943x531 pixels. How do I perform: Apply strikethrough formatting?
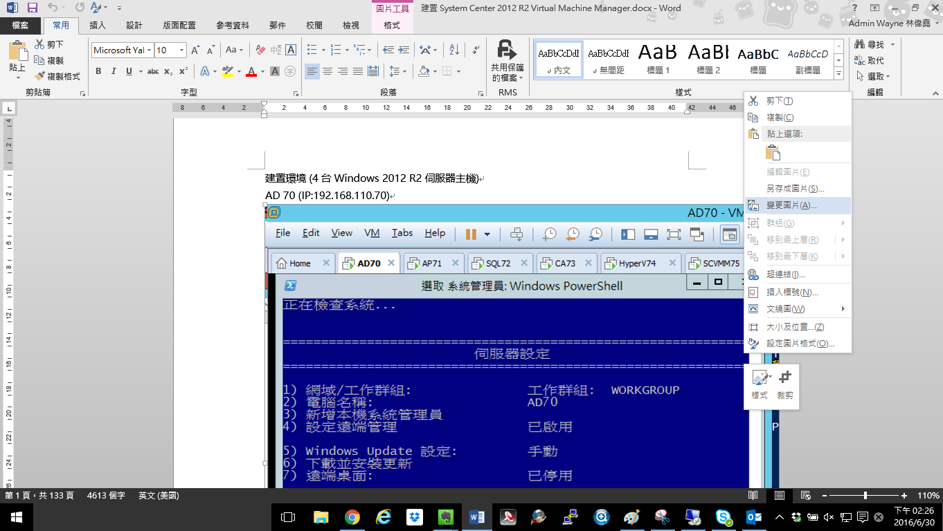pos(153,71)
